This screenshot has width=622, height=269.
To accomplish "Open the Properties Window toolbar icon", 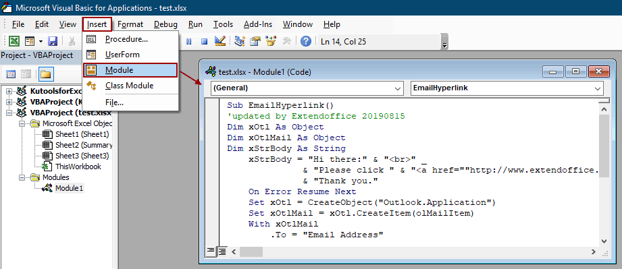I will click(255, 41).
